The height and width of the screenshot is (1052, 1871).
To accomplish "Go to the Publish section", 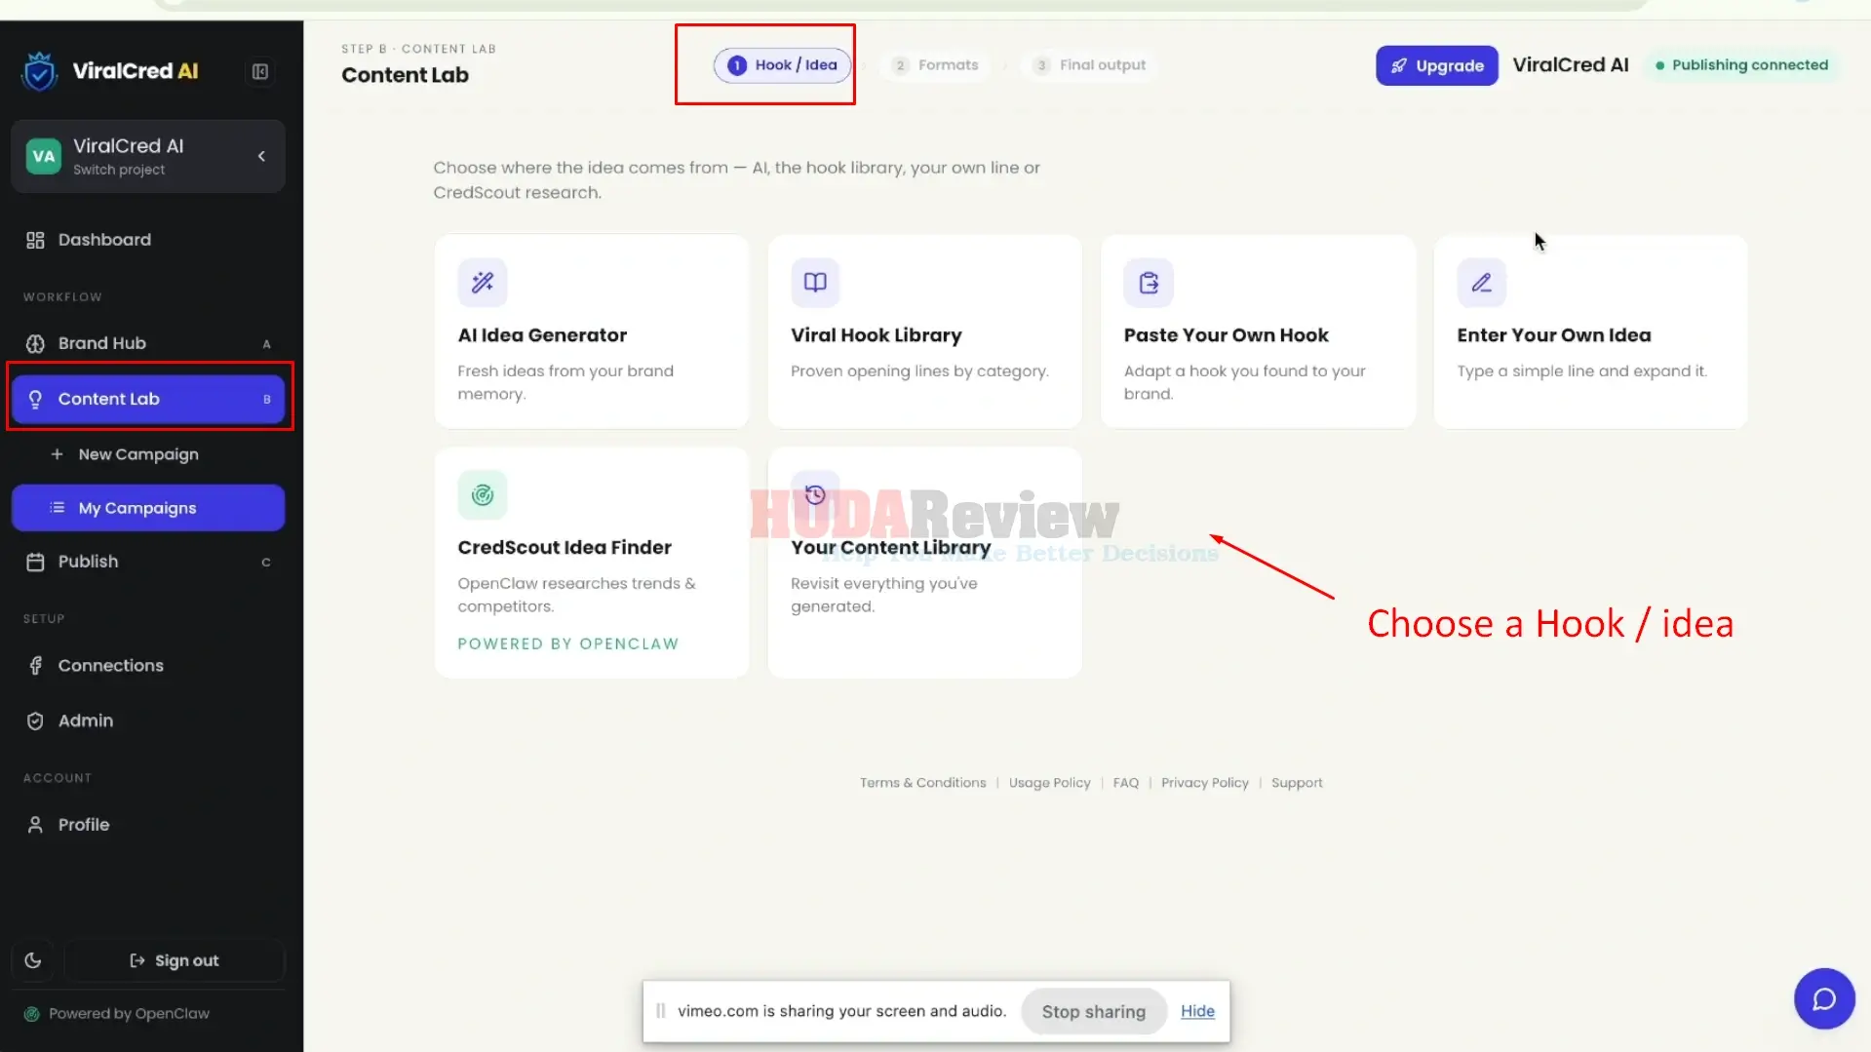I will (x=148, y=562).
